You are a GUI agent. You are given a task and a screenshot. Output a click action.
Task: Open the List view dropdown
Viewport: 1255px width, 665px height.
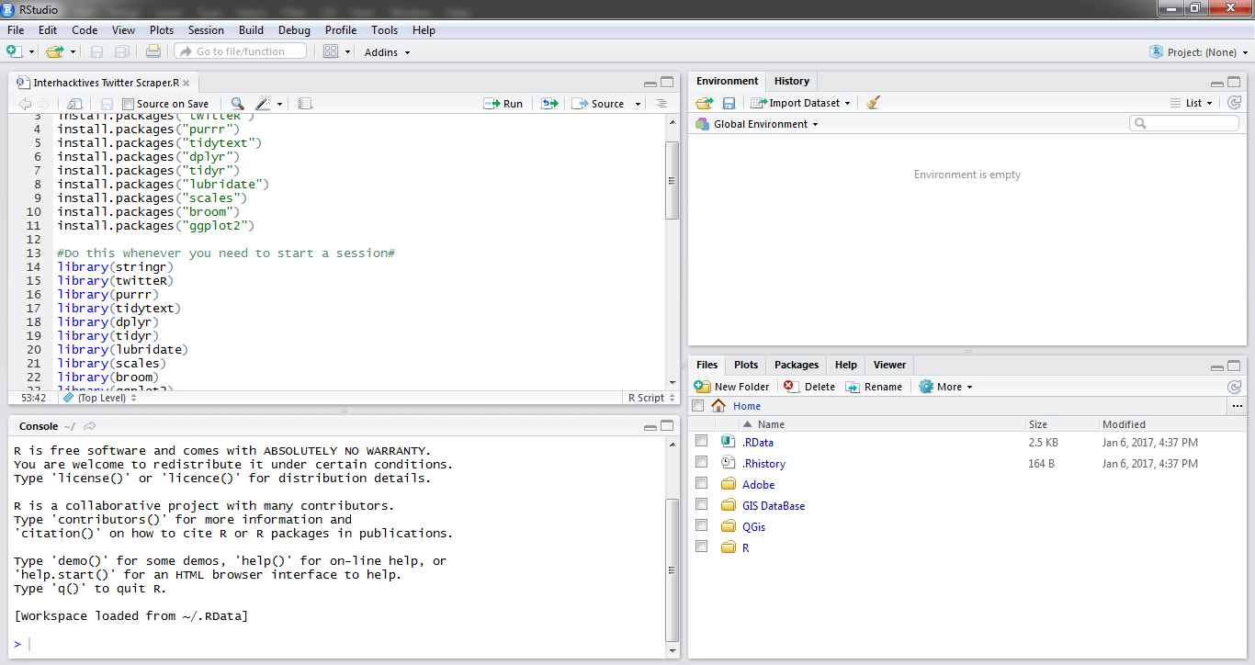coord(1192,103)
